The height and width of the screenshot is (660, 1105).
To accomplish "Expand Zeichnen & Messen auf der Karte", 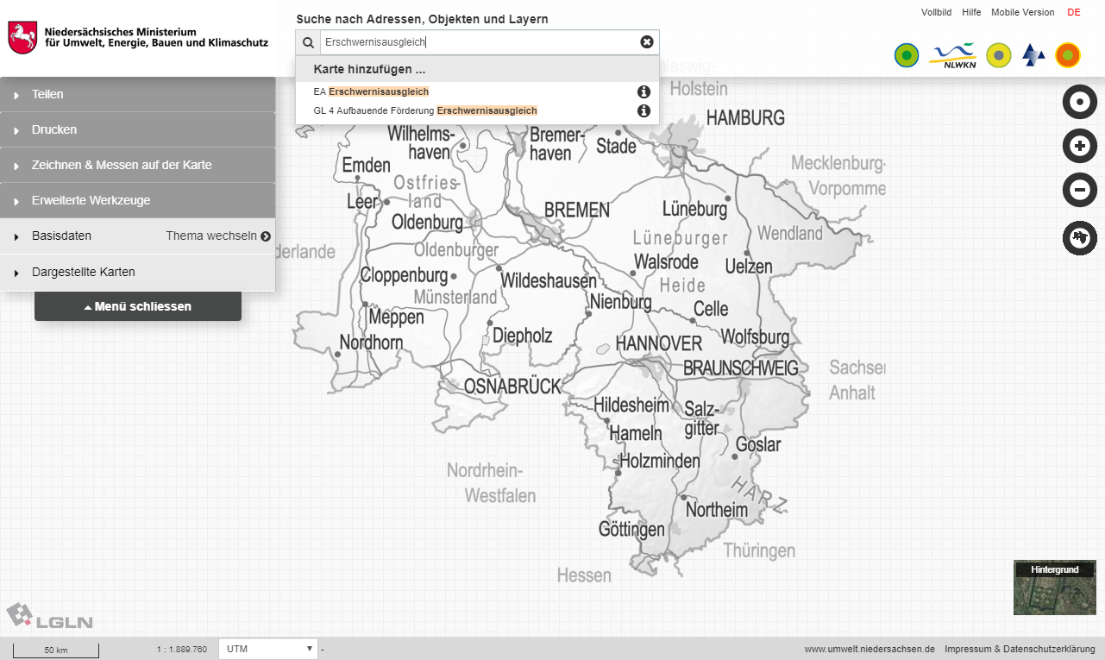I will [x=138, y=165].
